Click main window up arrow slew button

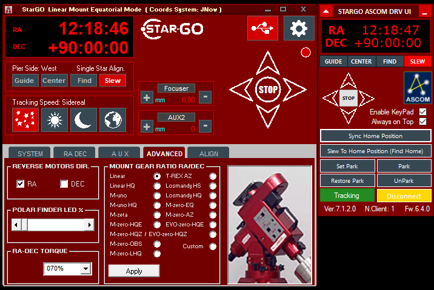click(268, 63)
